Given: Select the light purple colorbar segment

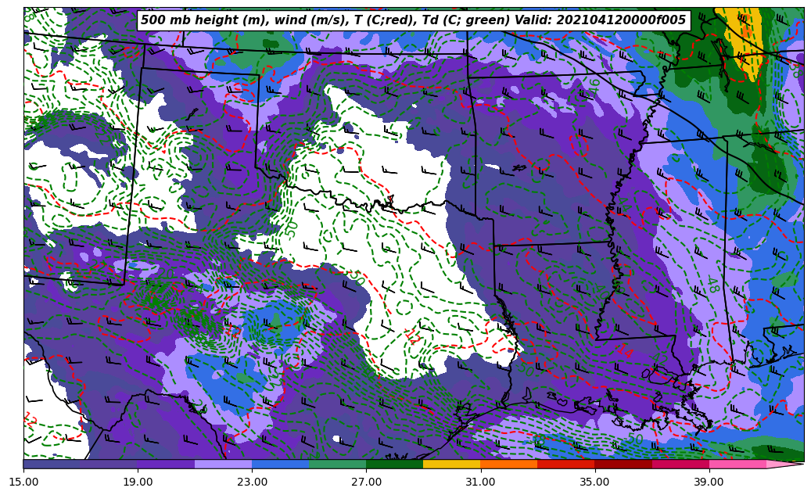Looking at the screenshot, I should tap(224, 464).
